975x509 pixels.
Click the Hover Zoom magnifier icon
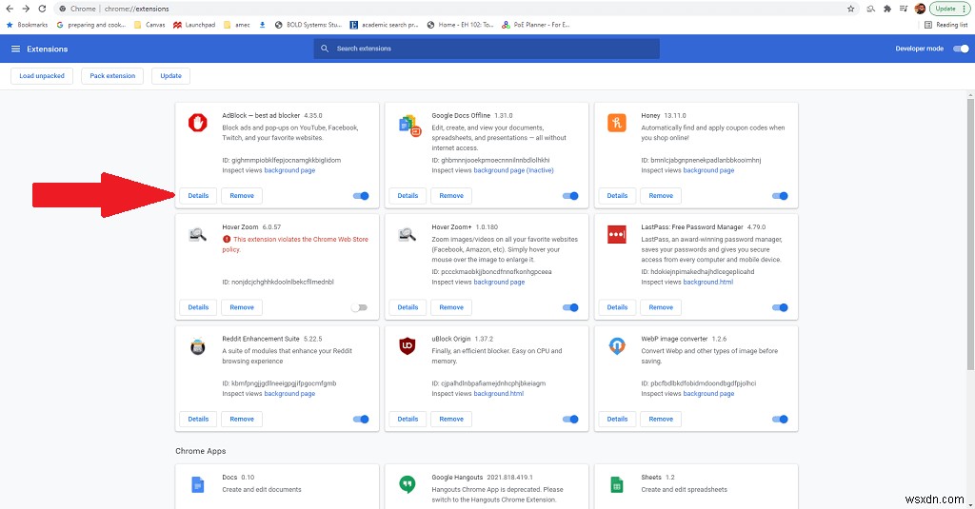click(198, 235)
